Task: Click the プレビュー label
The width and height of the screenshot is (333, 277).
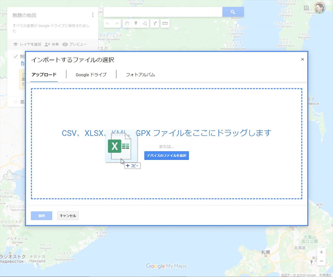Action: 78,44
